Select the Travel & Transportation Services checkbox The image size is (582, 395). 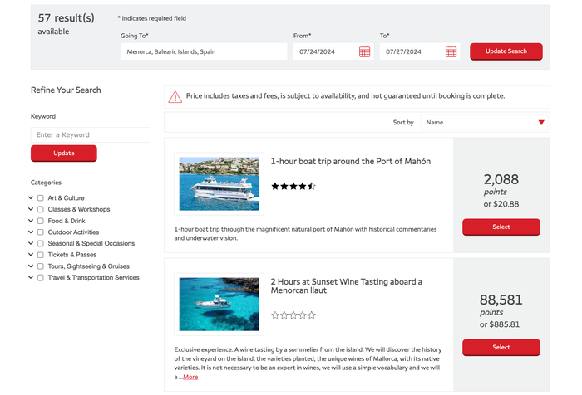(41, 277)
